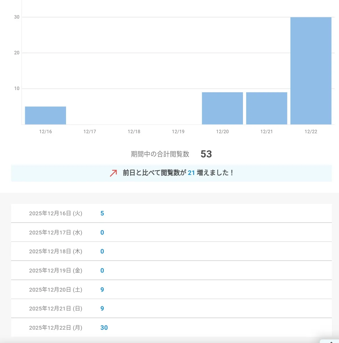The height and width of the screenshot is (343, 339).
Task: Click the red upward trend arrow icon
Action: 113,173
